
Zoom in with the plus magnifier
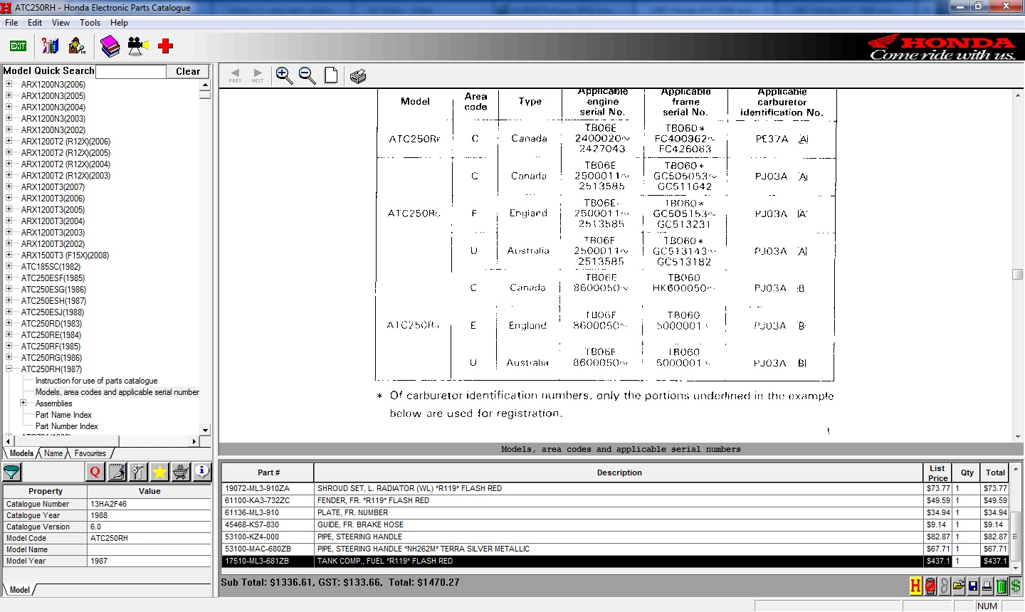coord(284,75)
